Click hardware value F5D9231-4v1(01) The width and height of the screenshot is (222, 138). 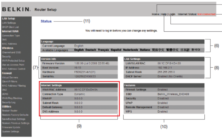[x=85, y=72]
